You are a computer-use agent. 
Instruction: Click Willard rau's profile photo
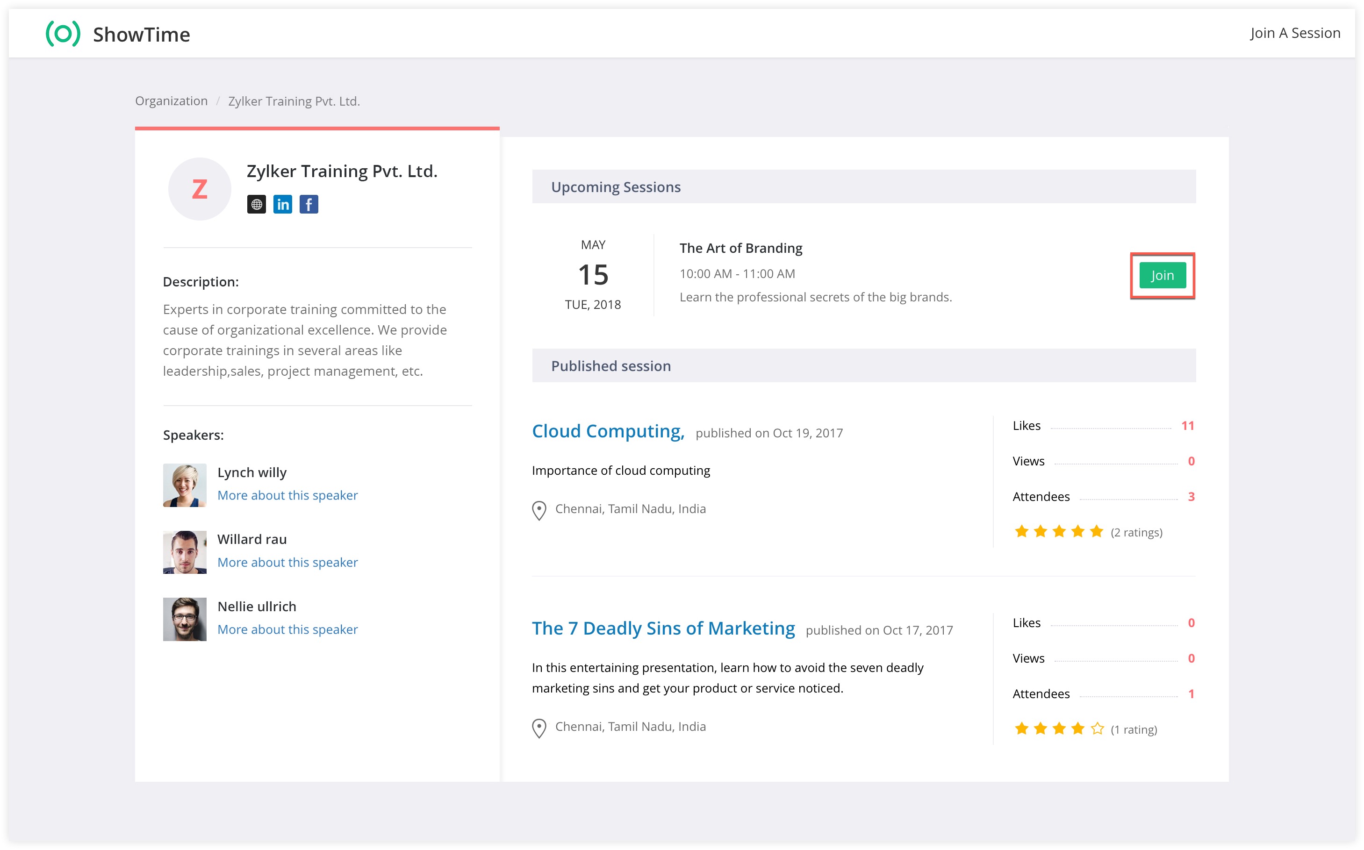(185, 552)
